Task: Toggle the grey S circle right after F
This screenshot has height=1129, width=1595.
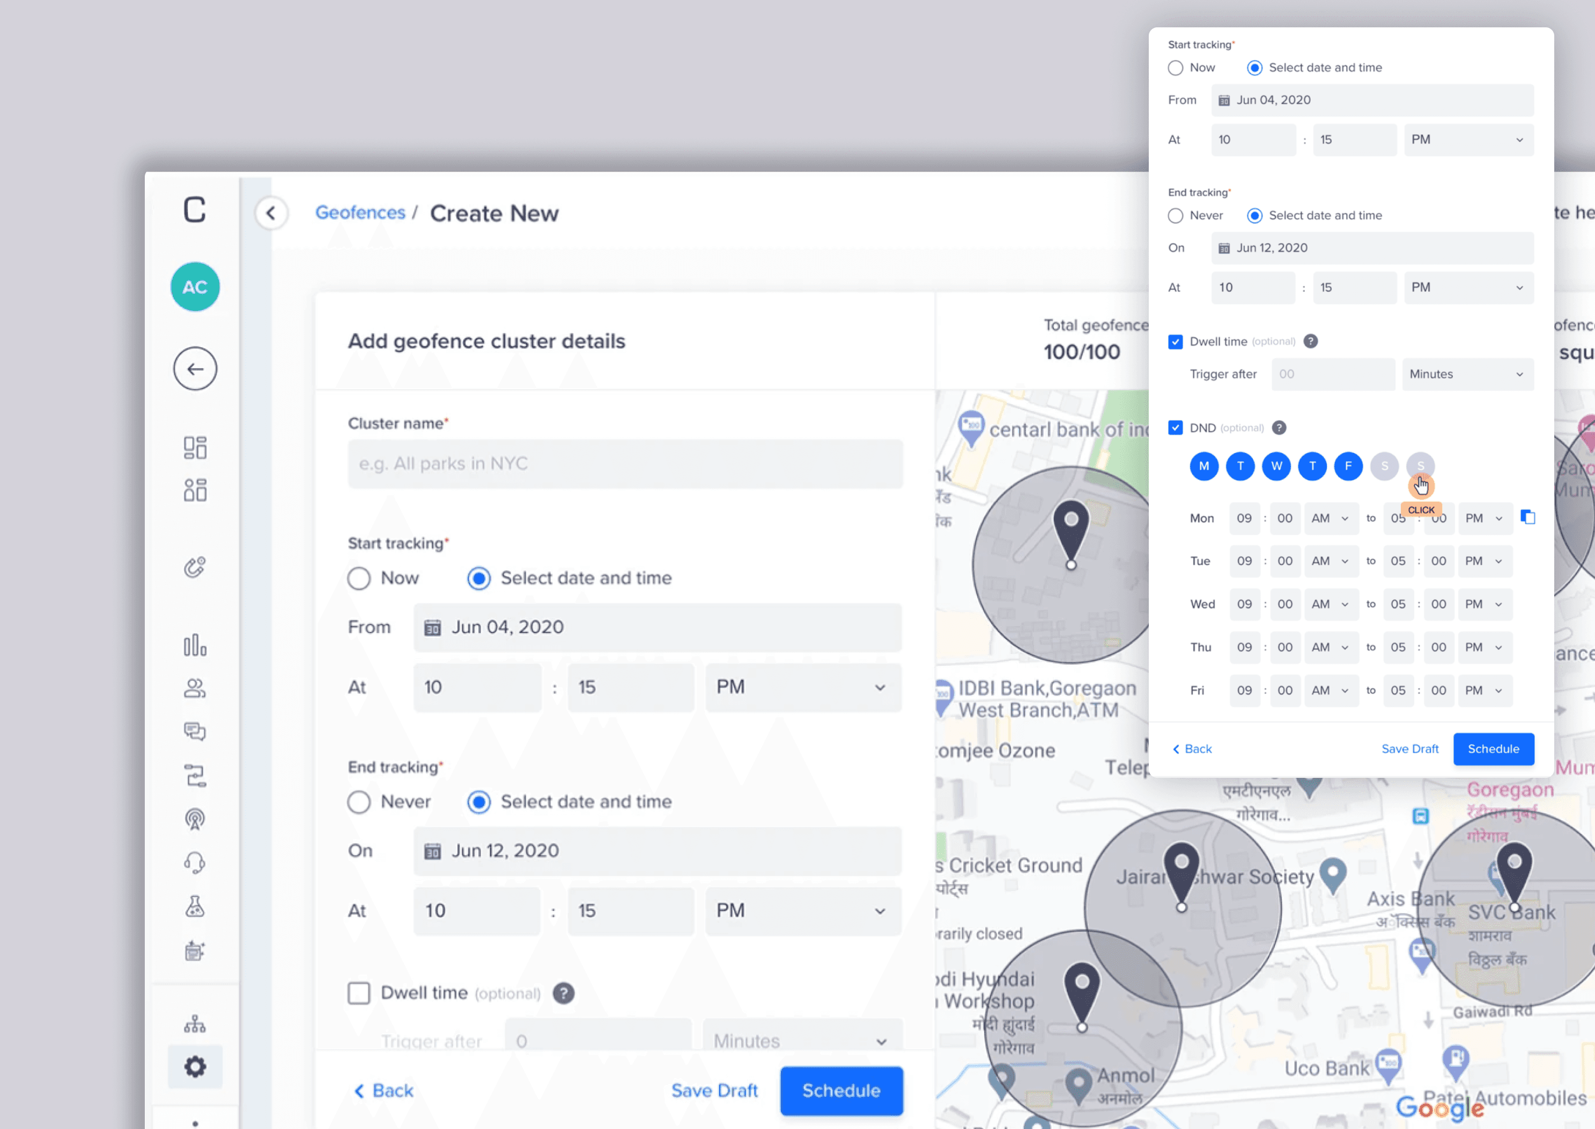Action: (x=1384, y=466)
